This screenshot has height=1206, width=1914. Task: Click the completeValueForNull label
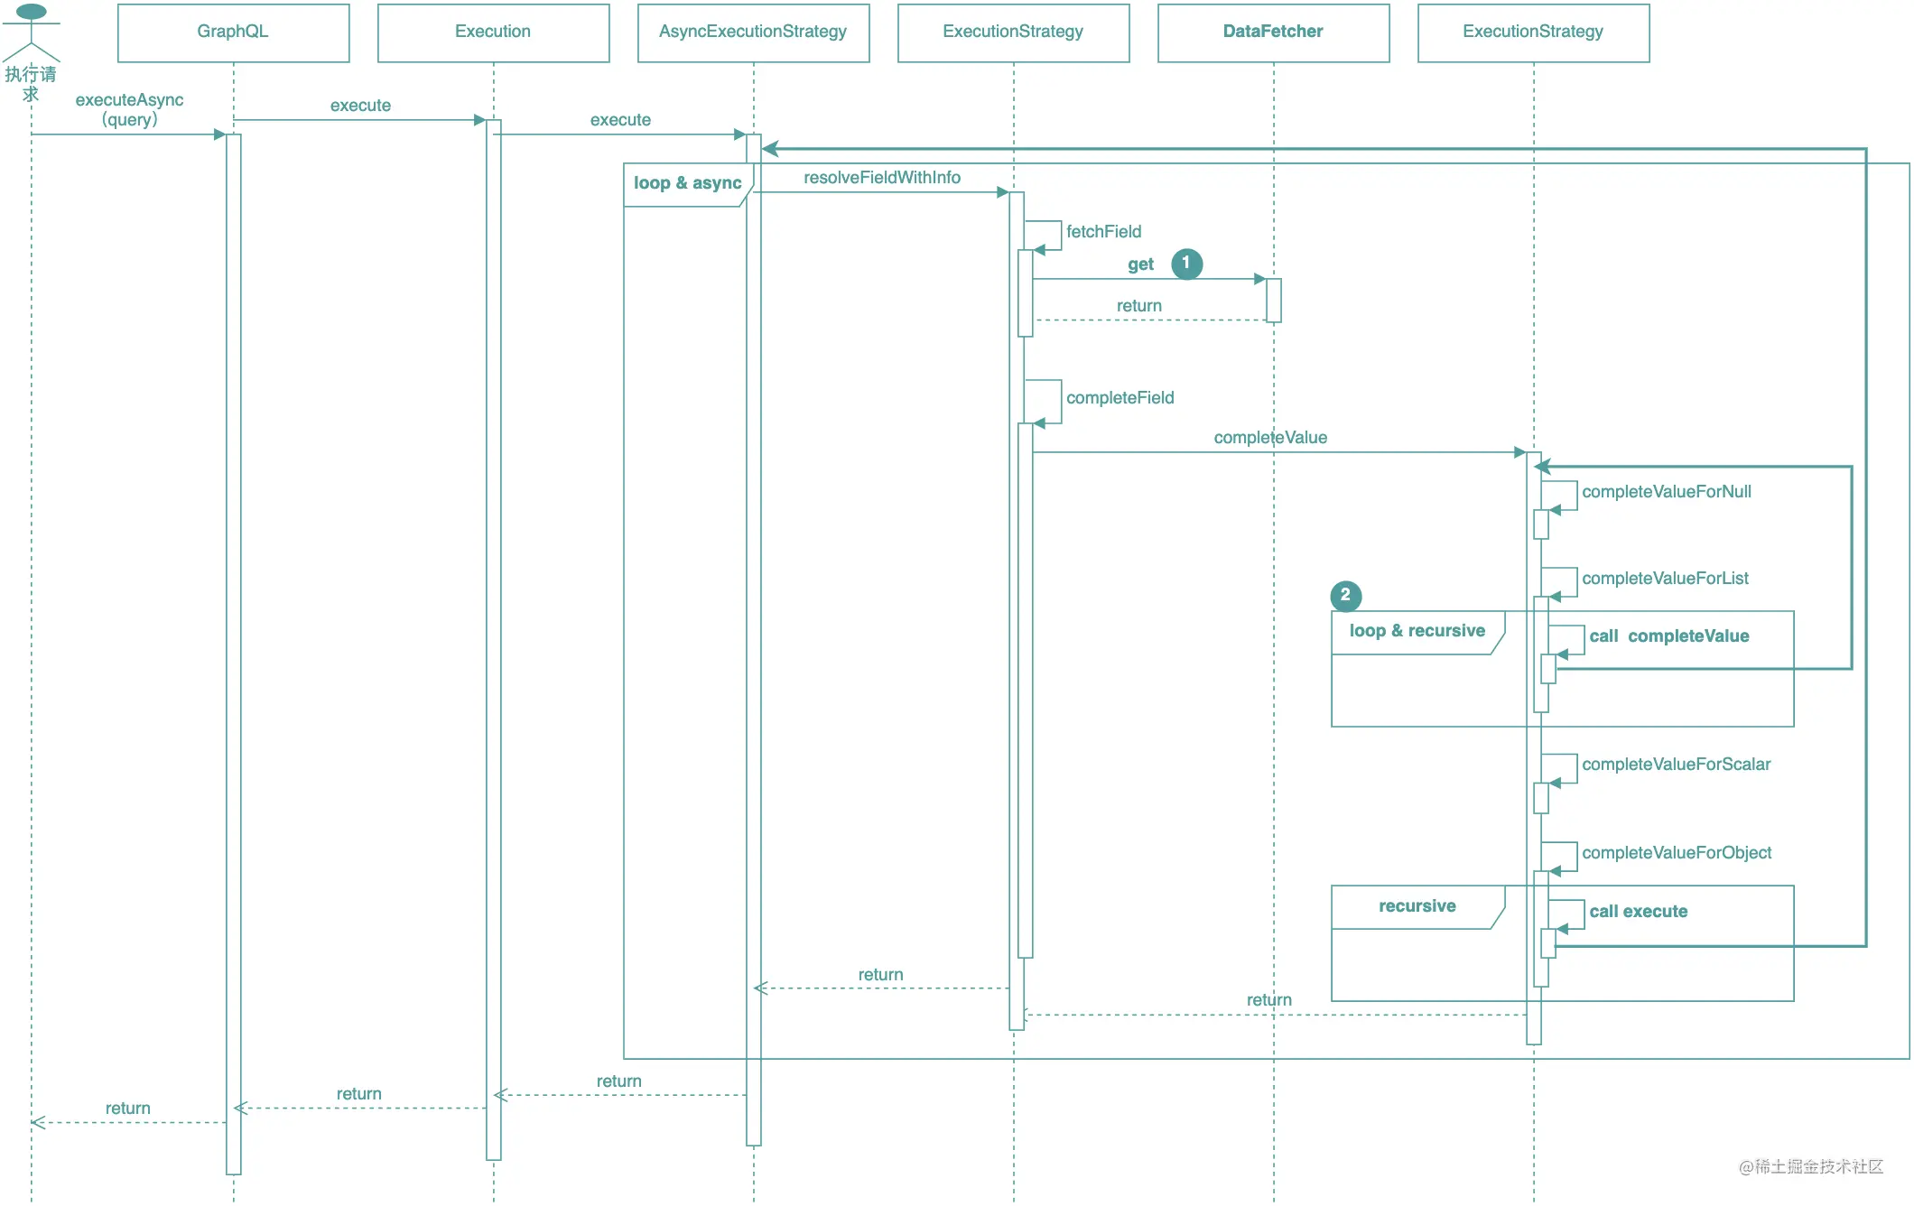point(1666,492)
